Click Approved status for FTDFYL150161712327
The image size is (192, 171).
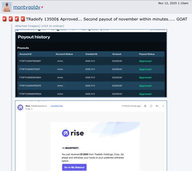coord(145,69)
